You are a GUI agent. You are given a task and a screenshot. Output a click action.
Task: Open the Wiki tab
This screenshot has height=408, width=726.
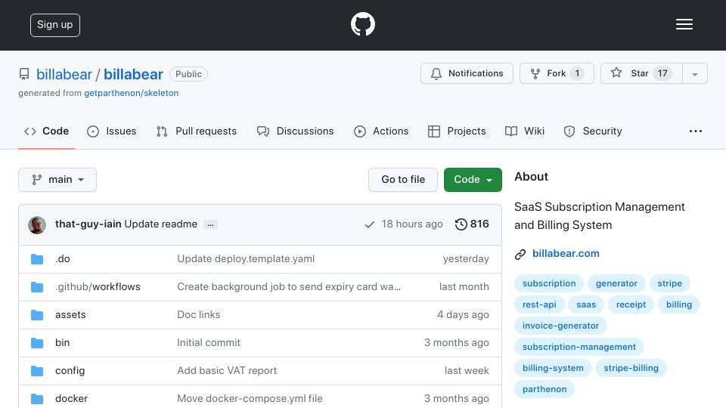pos(525,131)
